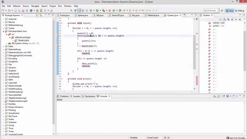The height and width of the screenshot is (139, 247).
Task: Maximize the editor area
Action: [196, 15]
